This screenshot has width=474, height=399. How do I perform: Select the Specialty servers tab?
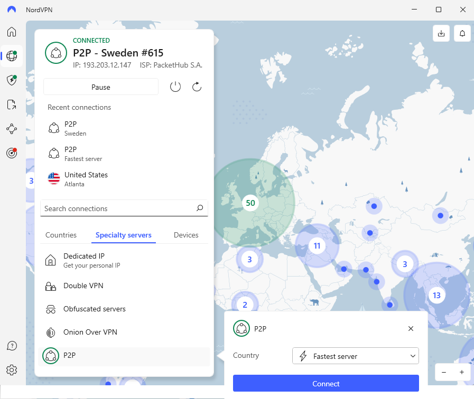point(123,235)
